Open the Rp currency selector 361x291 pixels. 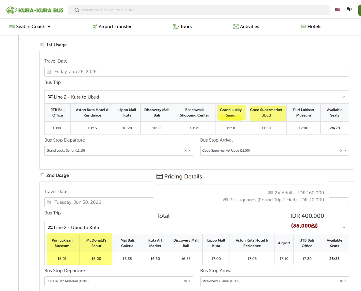point(349,9)
